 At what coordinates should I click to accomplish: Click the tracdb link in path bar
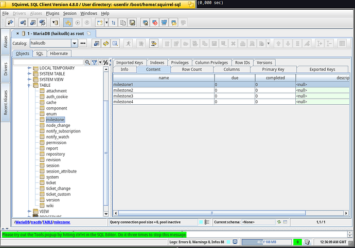(x=35, y=222)
